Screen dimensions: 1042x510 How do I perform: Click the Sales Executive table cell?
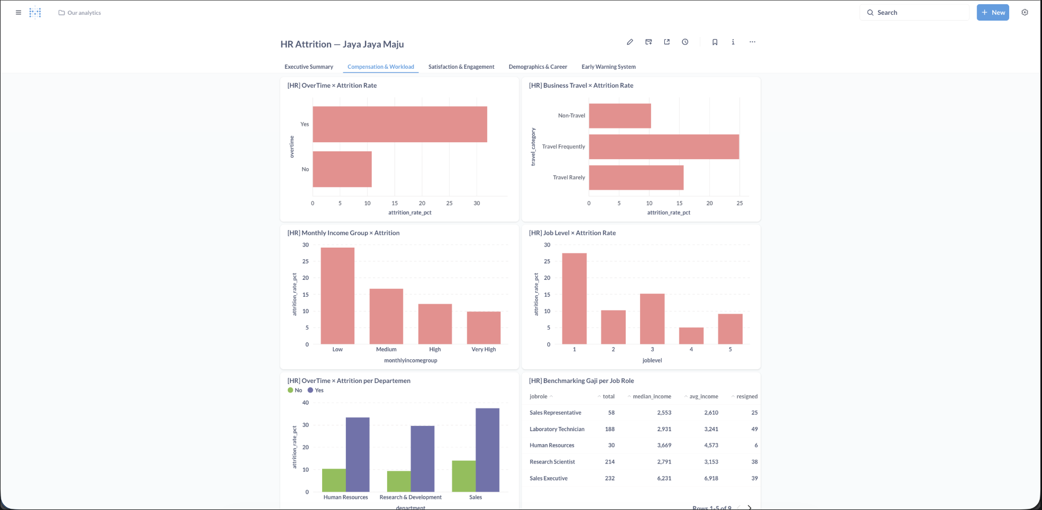pos(549,478)
